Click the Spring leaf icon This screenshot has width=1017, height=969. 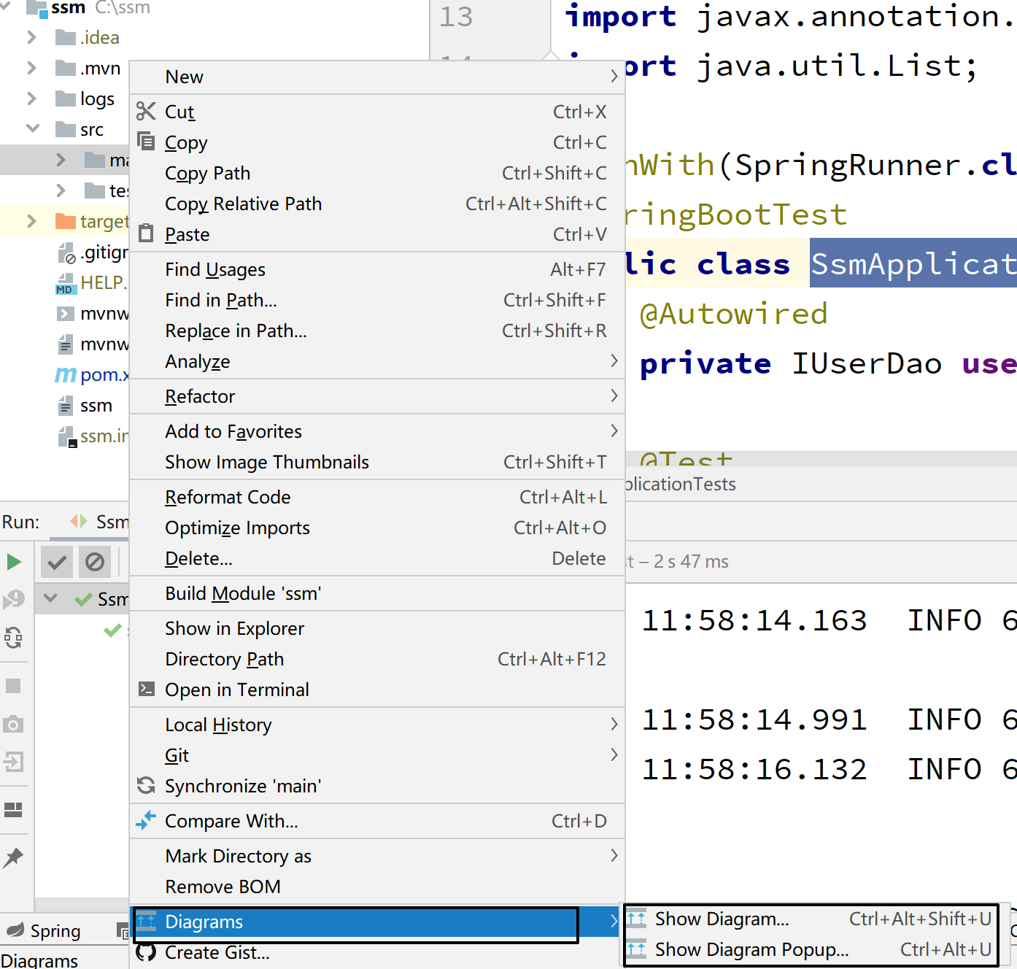[x=15, y=930]
